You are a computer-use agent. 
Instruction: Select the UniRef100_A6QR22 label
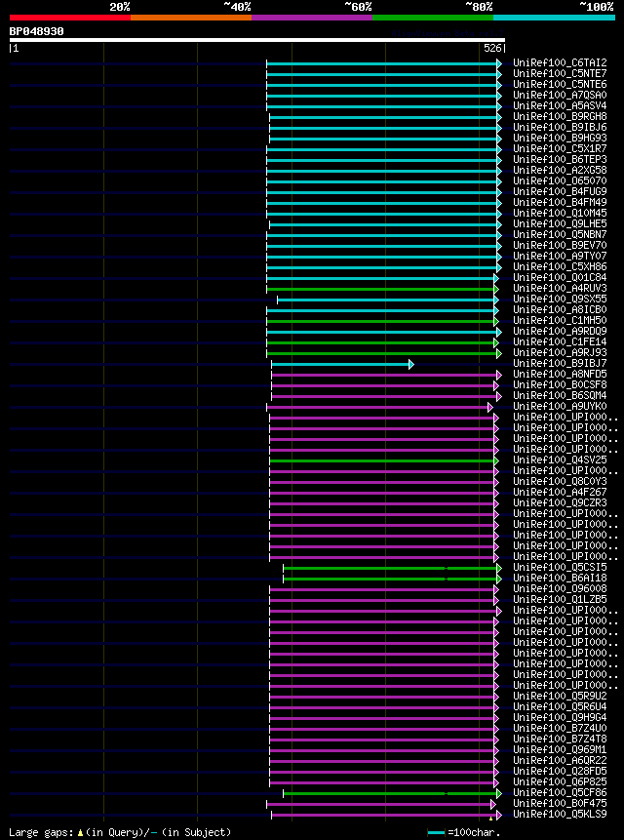pos(560,760)
